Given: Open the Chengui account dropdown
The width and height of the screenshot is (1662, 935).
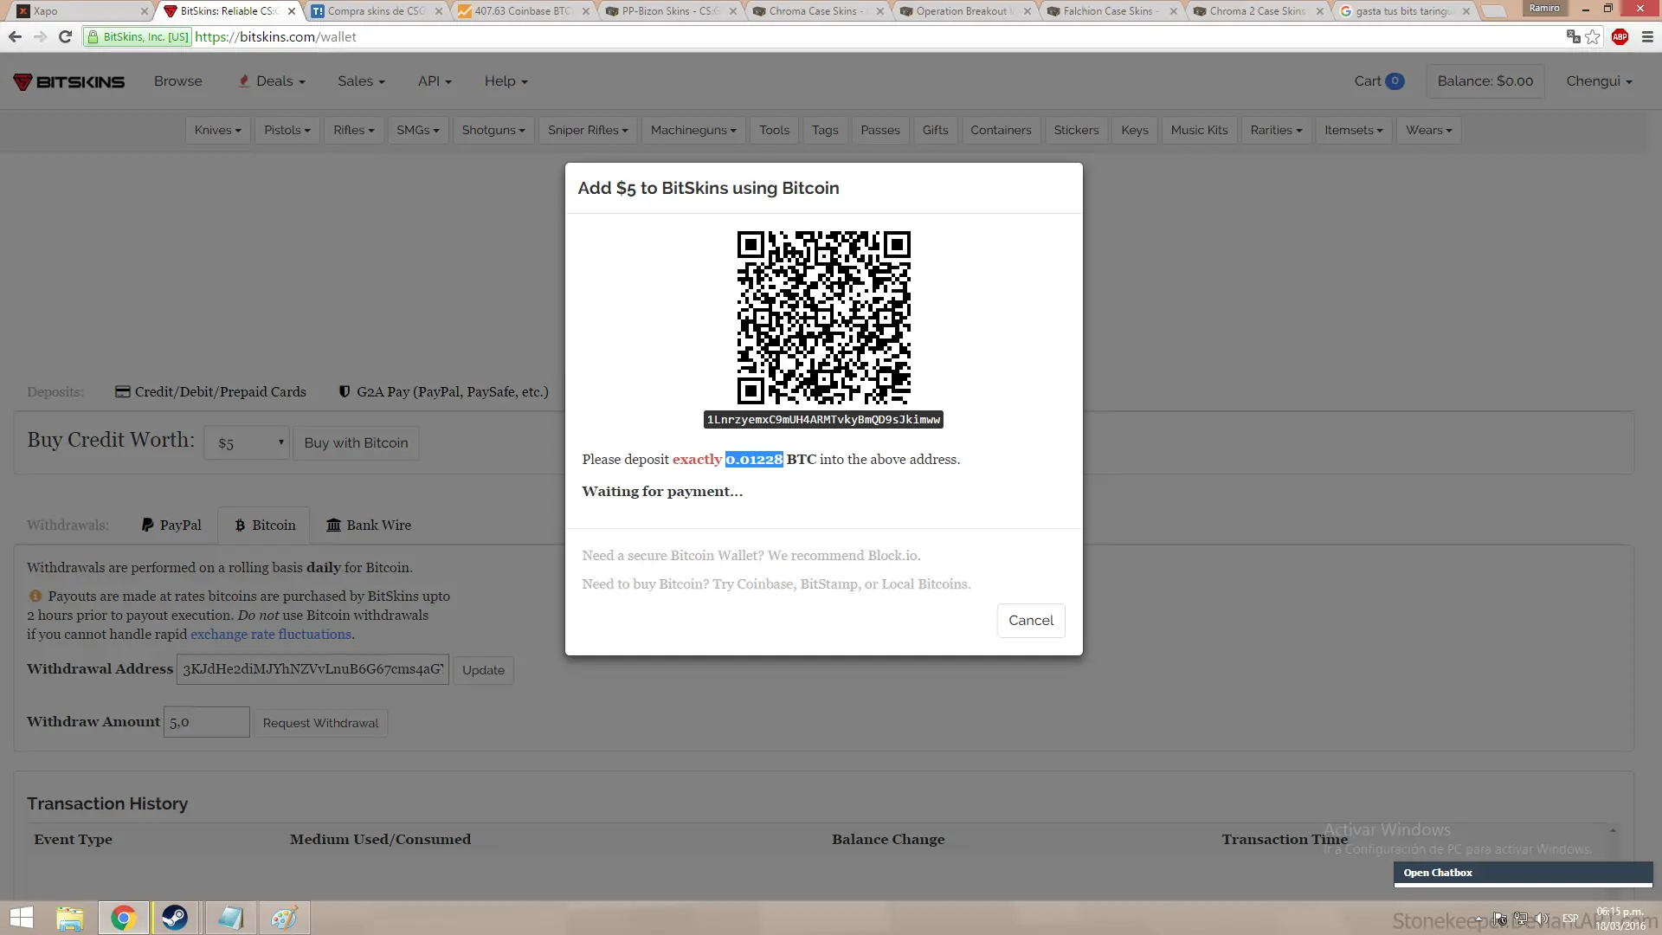Looking at the screenshot, I should 1599,81.
